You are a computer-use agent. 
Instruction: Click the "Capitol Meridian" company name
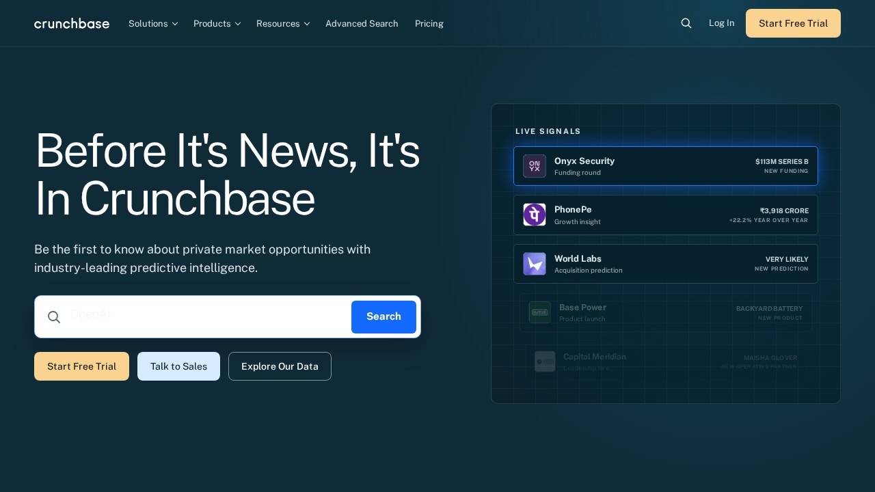(595, 357)
